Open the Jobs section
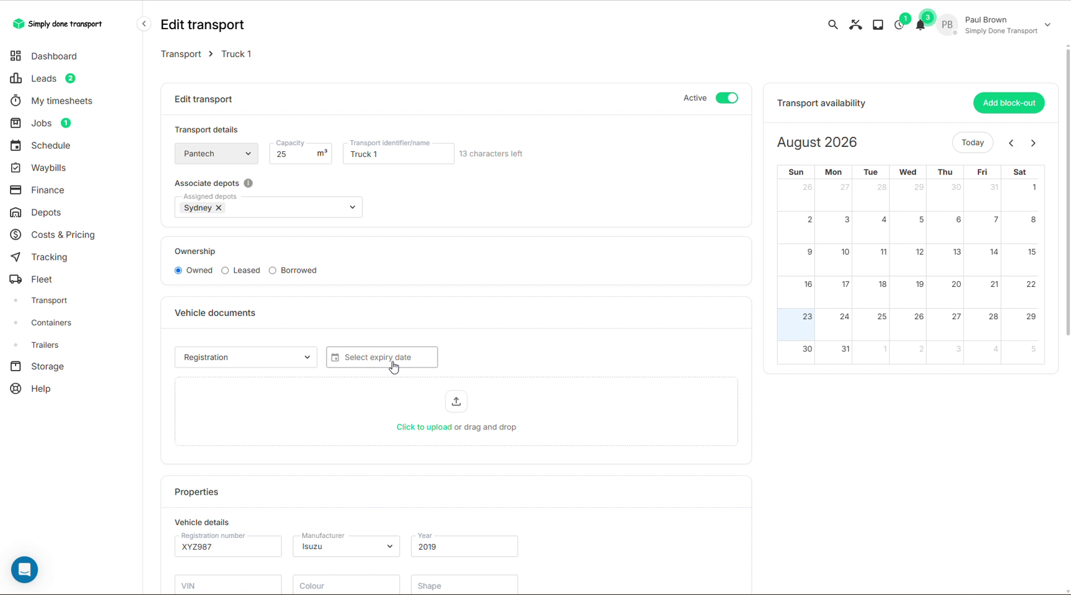This screenshot has width=1071, height=595. click(x=41, y=123)
